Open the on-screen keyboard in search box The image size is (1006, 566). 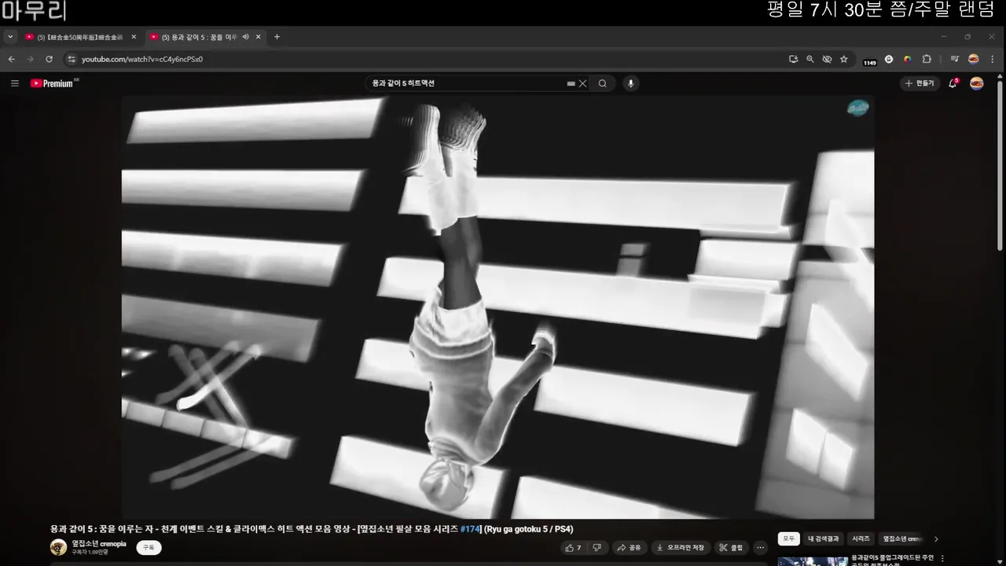point(571,83)
